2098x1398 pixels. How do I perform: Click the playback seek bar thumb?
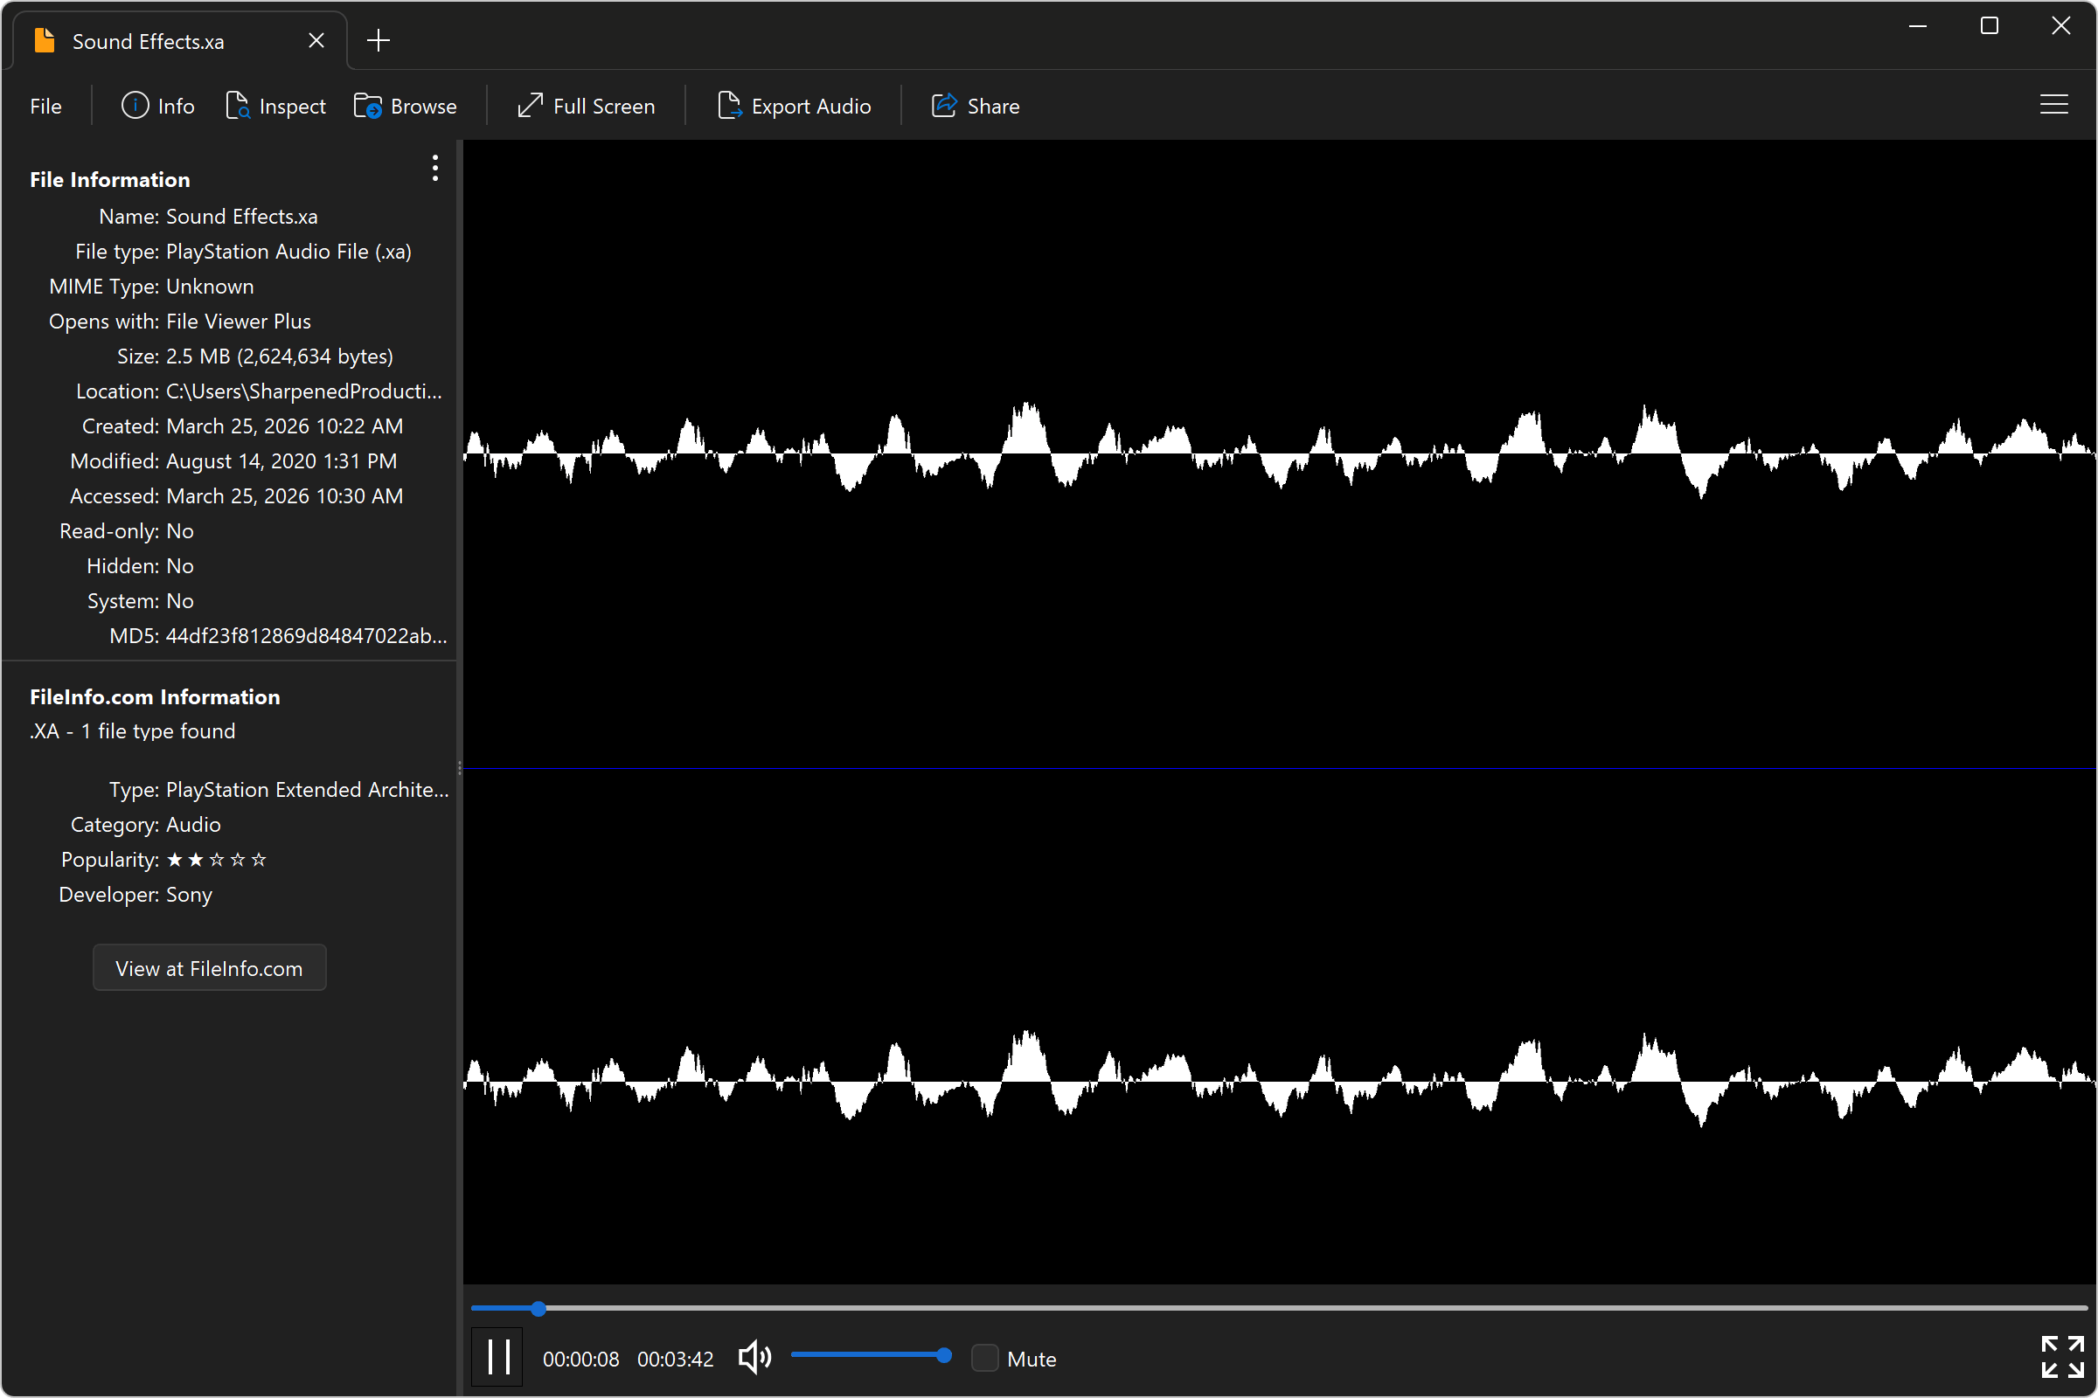click(x=538, y=1309)
